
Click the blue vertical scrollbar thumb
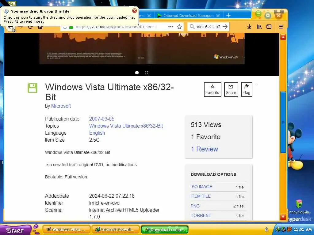click(283, 122)
